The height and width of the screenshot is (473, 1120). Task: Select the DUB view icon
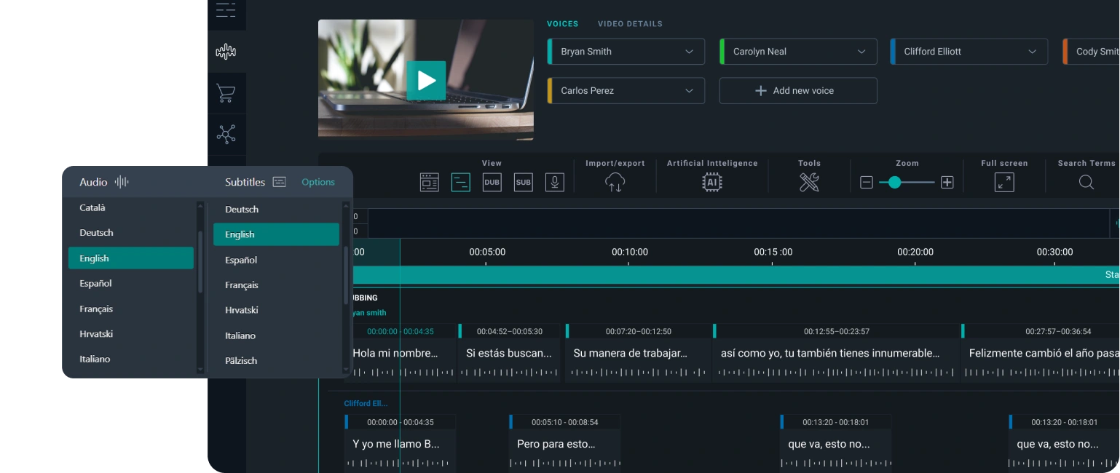[x=492, y=183]
